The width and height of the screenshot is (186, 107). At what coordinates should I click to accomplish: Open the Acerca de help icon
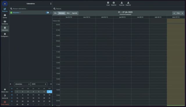coord(5,96)
